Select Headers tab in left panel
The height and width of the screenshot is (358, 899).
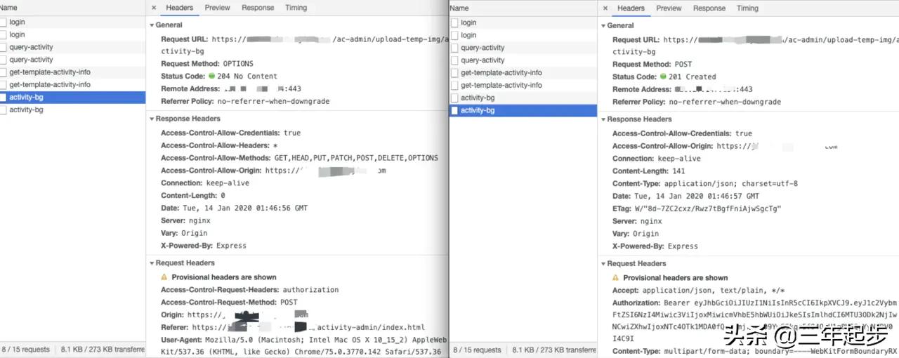(x=179, y=8)
